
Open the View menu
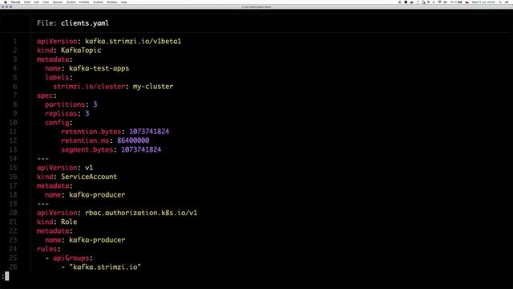[46, 2]
